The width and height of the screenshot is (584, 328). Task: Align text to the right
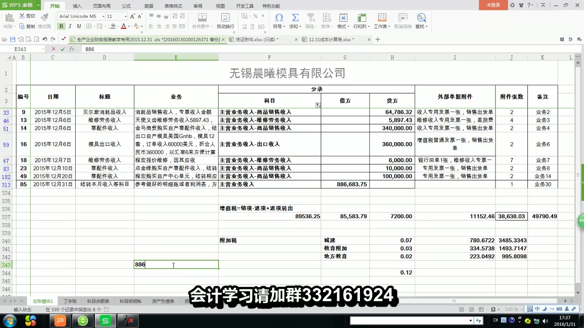167,26
